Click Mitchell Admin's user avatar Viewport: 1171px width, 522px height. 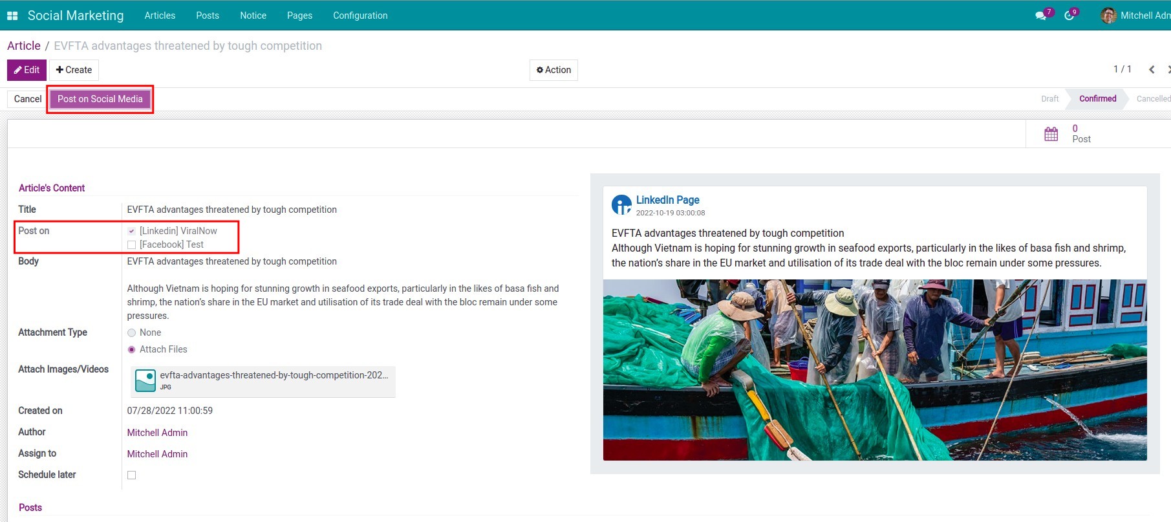tap(1108, 16)
